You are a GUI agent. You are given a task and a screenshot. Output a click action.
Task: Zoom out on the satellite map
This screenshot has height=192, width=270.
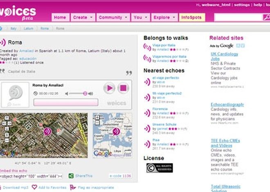pos(7,141)
